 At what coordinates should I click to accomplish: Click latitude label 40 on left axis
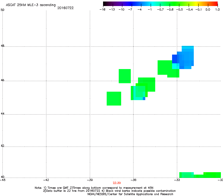pos(2,177)
